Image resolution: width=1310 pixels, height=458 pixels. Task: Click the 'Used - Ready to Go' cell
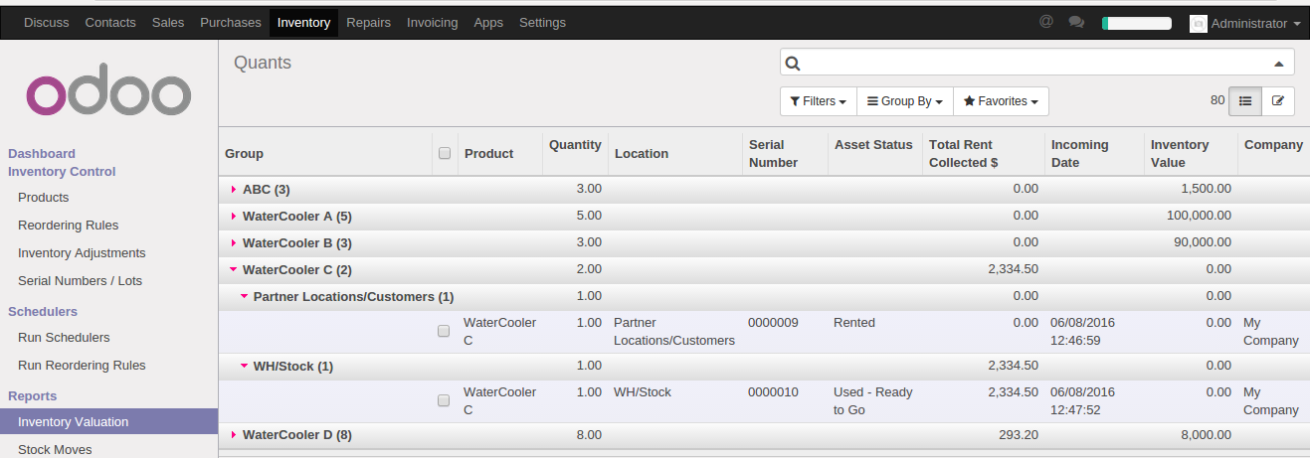click(873, 400)
